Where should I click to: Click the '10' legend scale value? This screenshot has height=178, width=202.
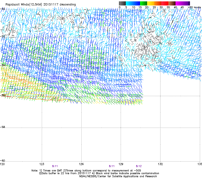[x=133, y=7]
